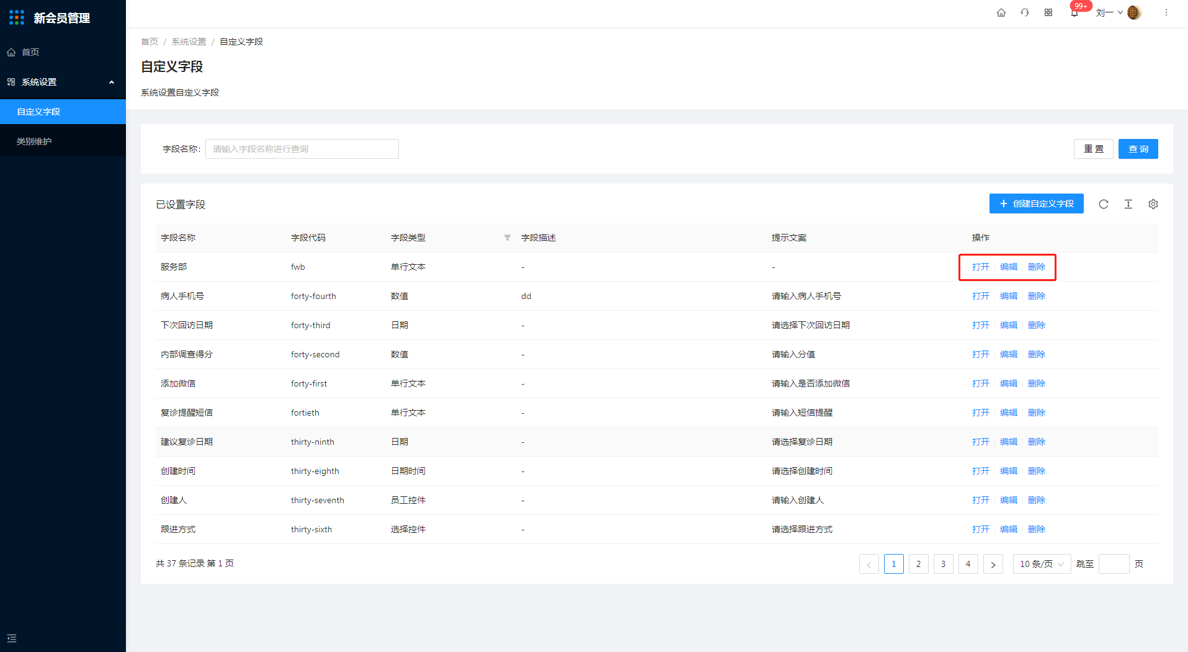Click the filter icon in 字段类型 header
Viewport: 1188px width, 652px height.
507,238
